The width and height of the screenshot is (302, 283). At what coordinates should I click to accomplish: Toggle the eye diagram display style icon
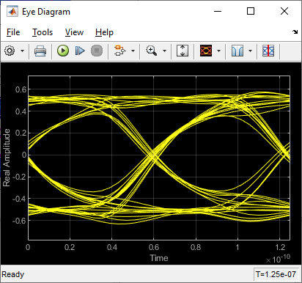[206, 51]
